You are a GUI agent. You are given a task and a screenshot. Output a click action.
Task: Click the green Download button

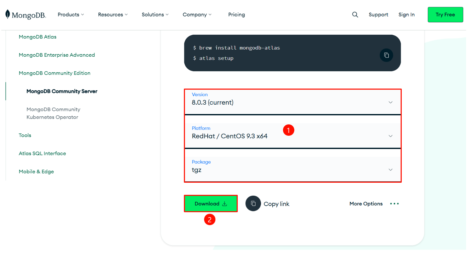[211, 203]
